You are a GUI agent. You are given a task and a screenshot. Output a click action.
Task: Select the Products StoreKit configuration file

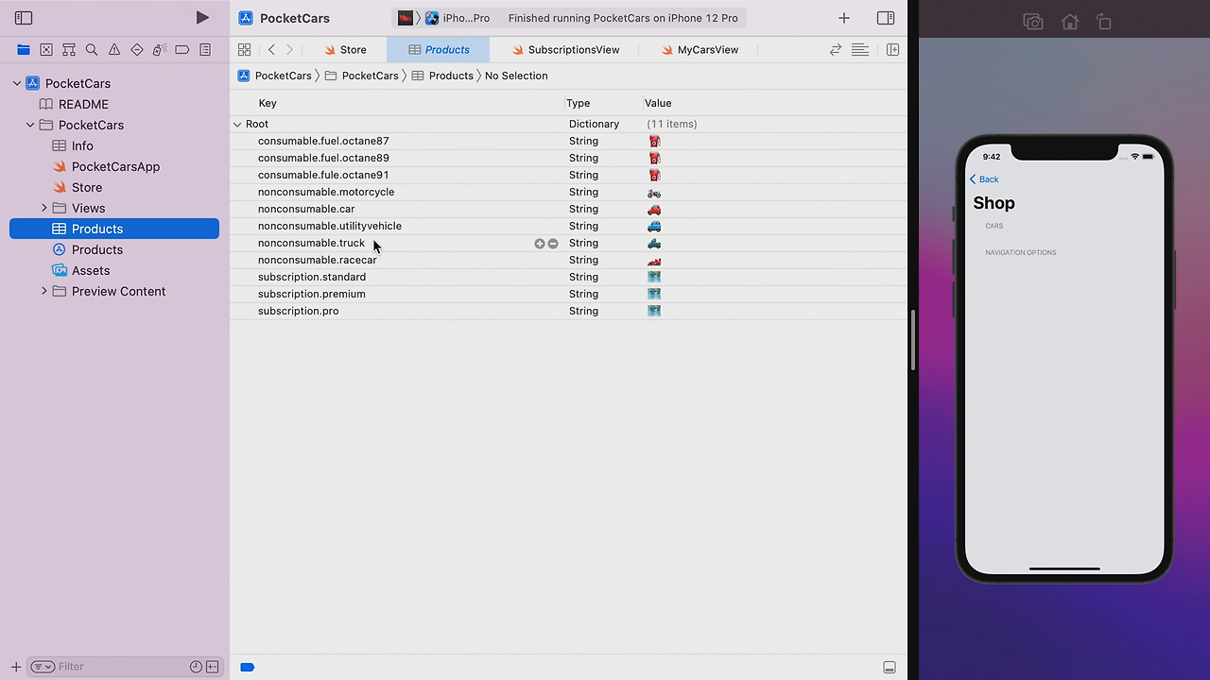(96, 249)
